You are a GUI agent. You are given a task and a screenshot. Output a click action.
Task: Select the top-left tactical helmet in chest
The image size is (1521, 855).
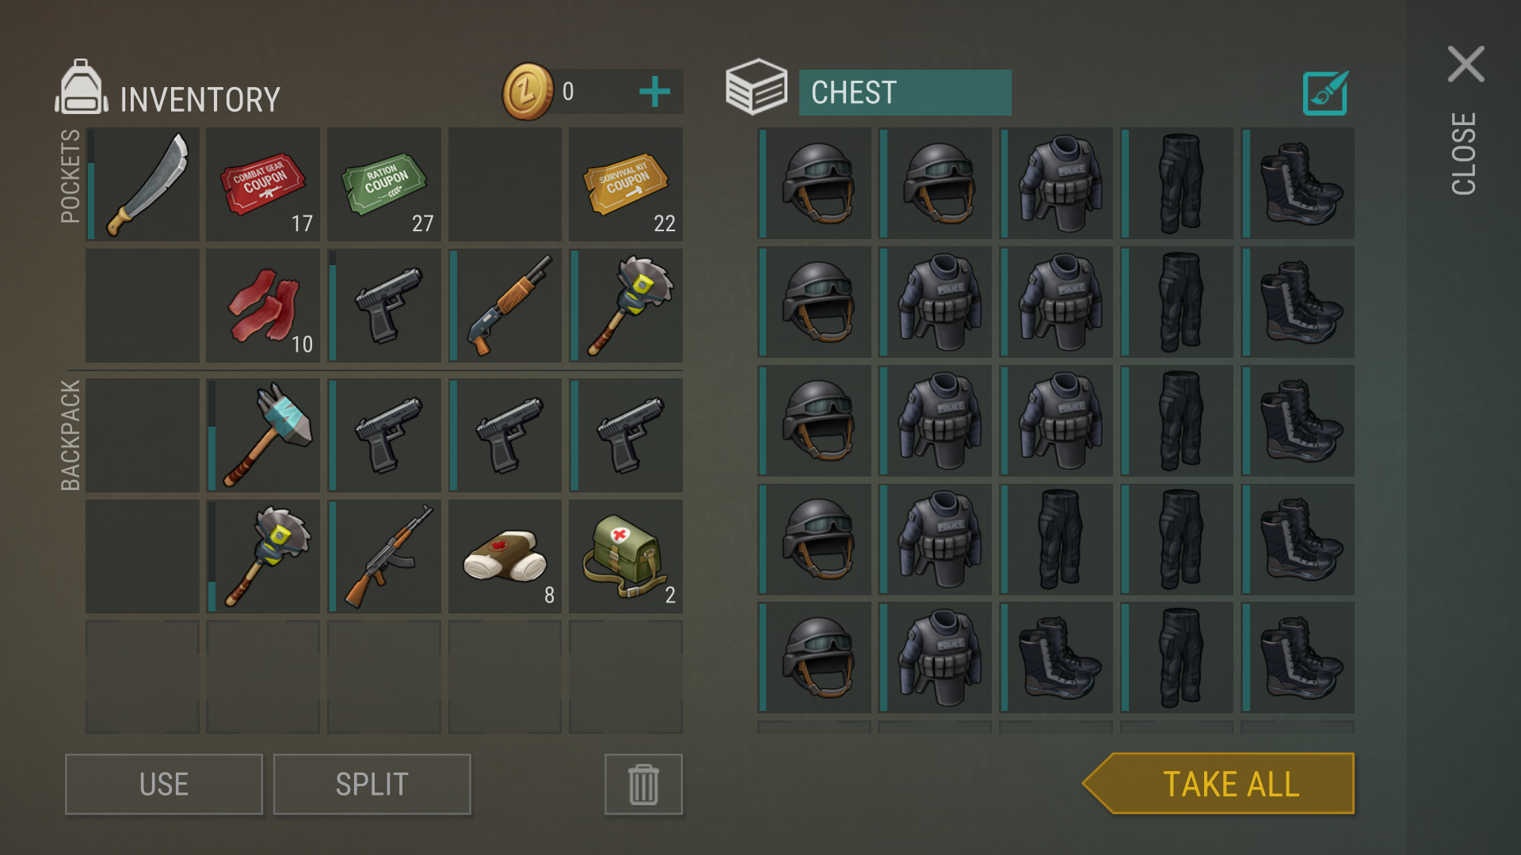pos(814,184)
